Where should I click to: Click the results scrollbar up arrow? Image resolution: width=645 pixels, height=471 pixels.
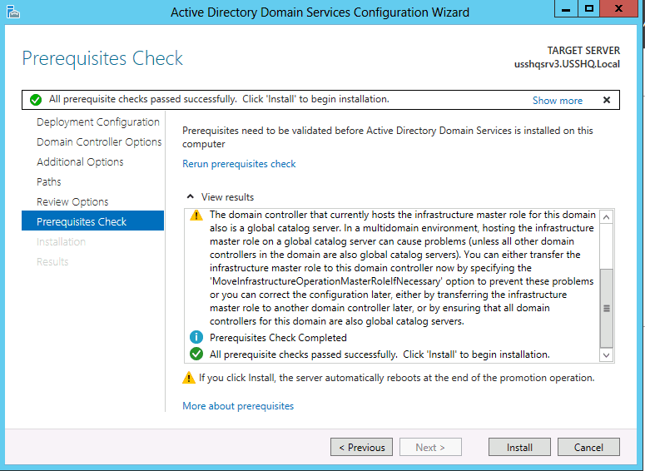pos(607,216)
